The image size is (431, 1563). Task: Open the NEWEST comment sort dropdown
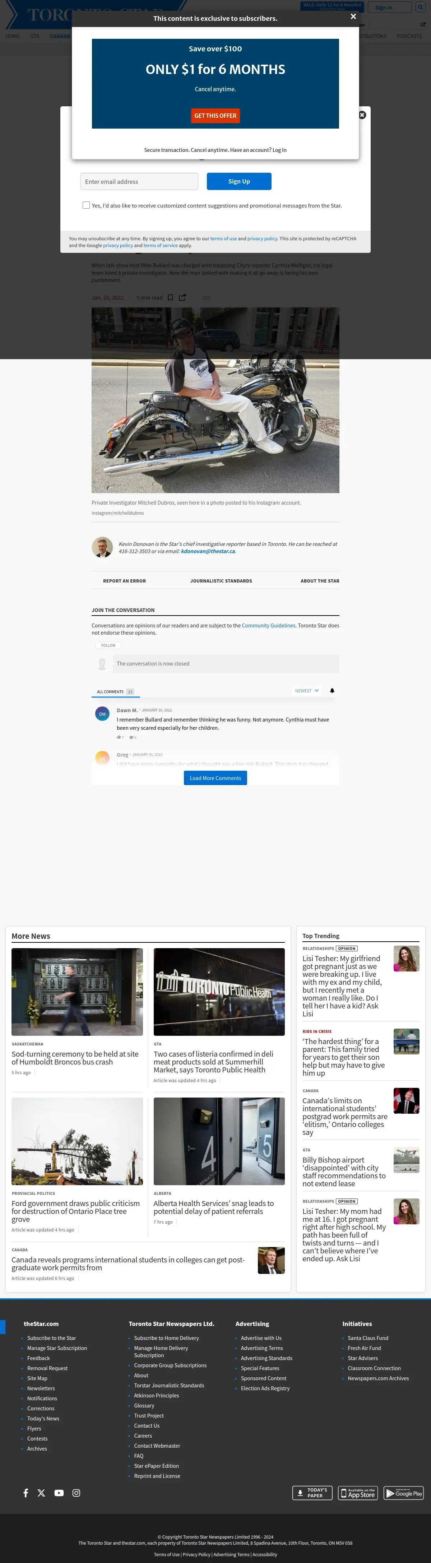pos(307,691)
